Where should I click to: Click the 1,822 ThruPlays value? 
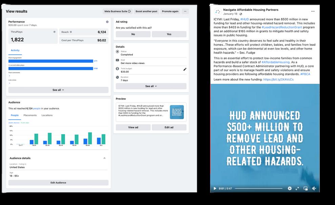pyautogui.click(x=17, y=40)
